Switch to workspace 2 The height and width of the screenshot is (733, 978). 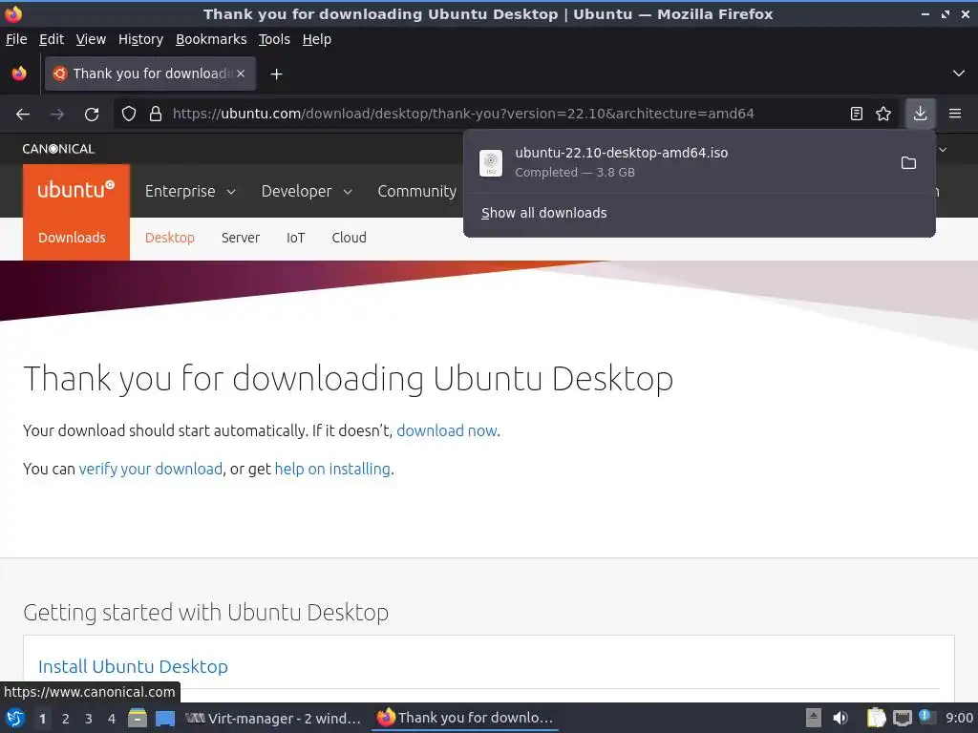(66, 719)
